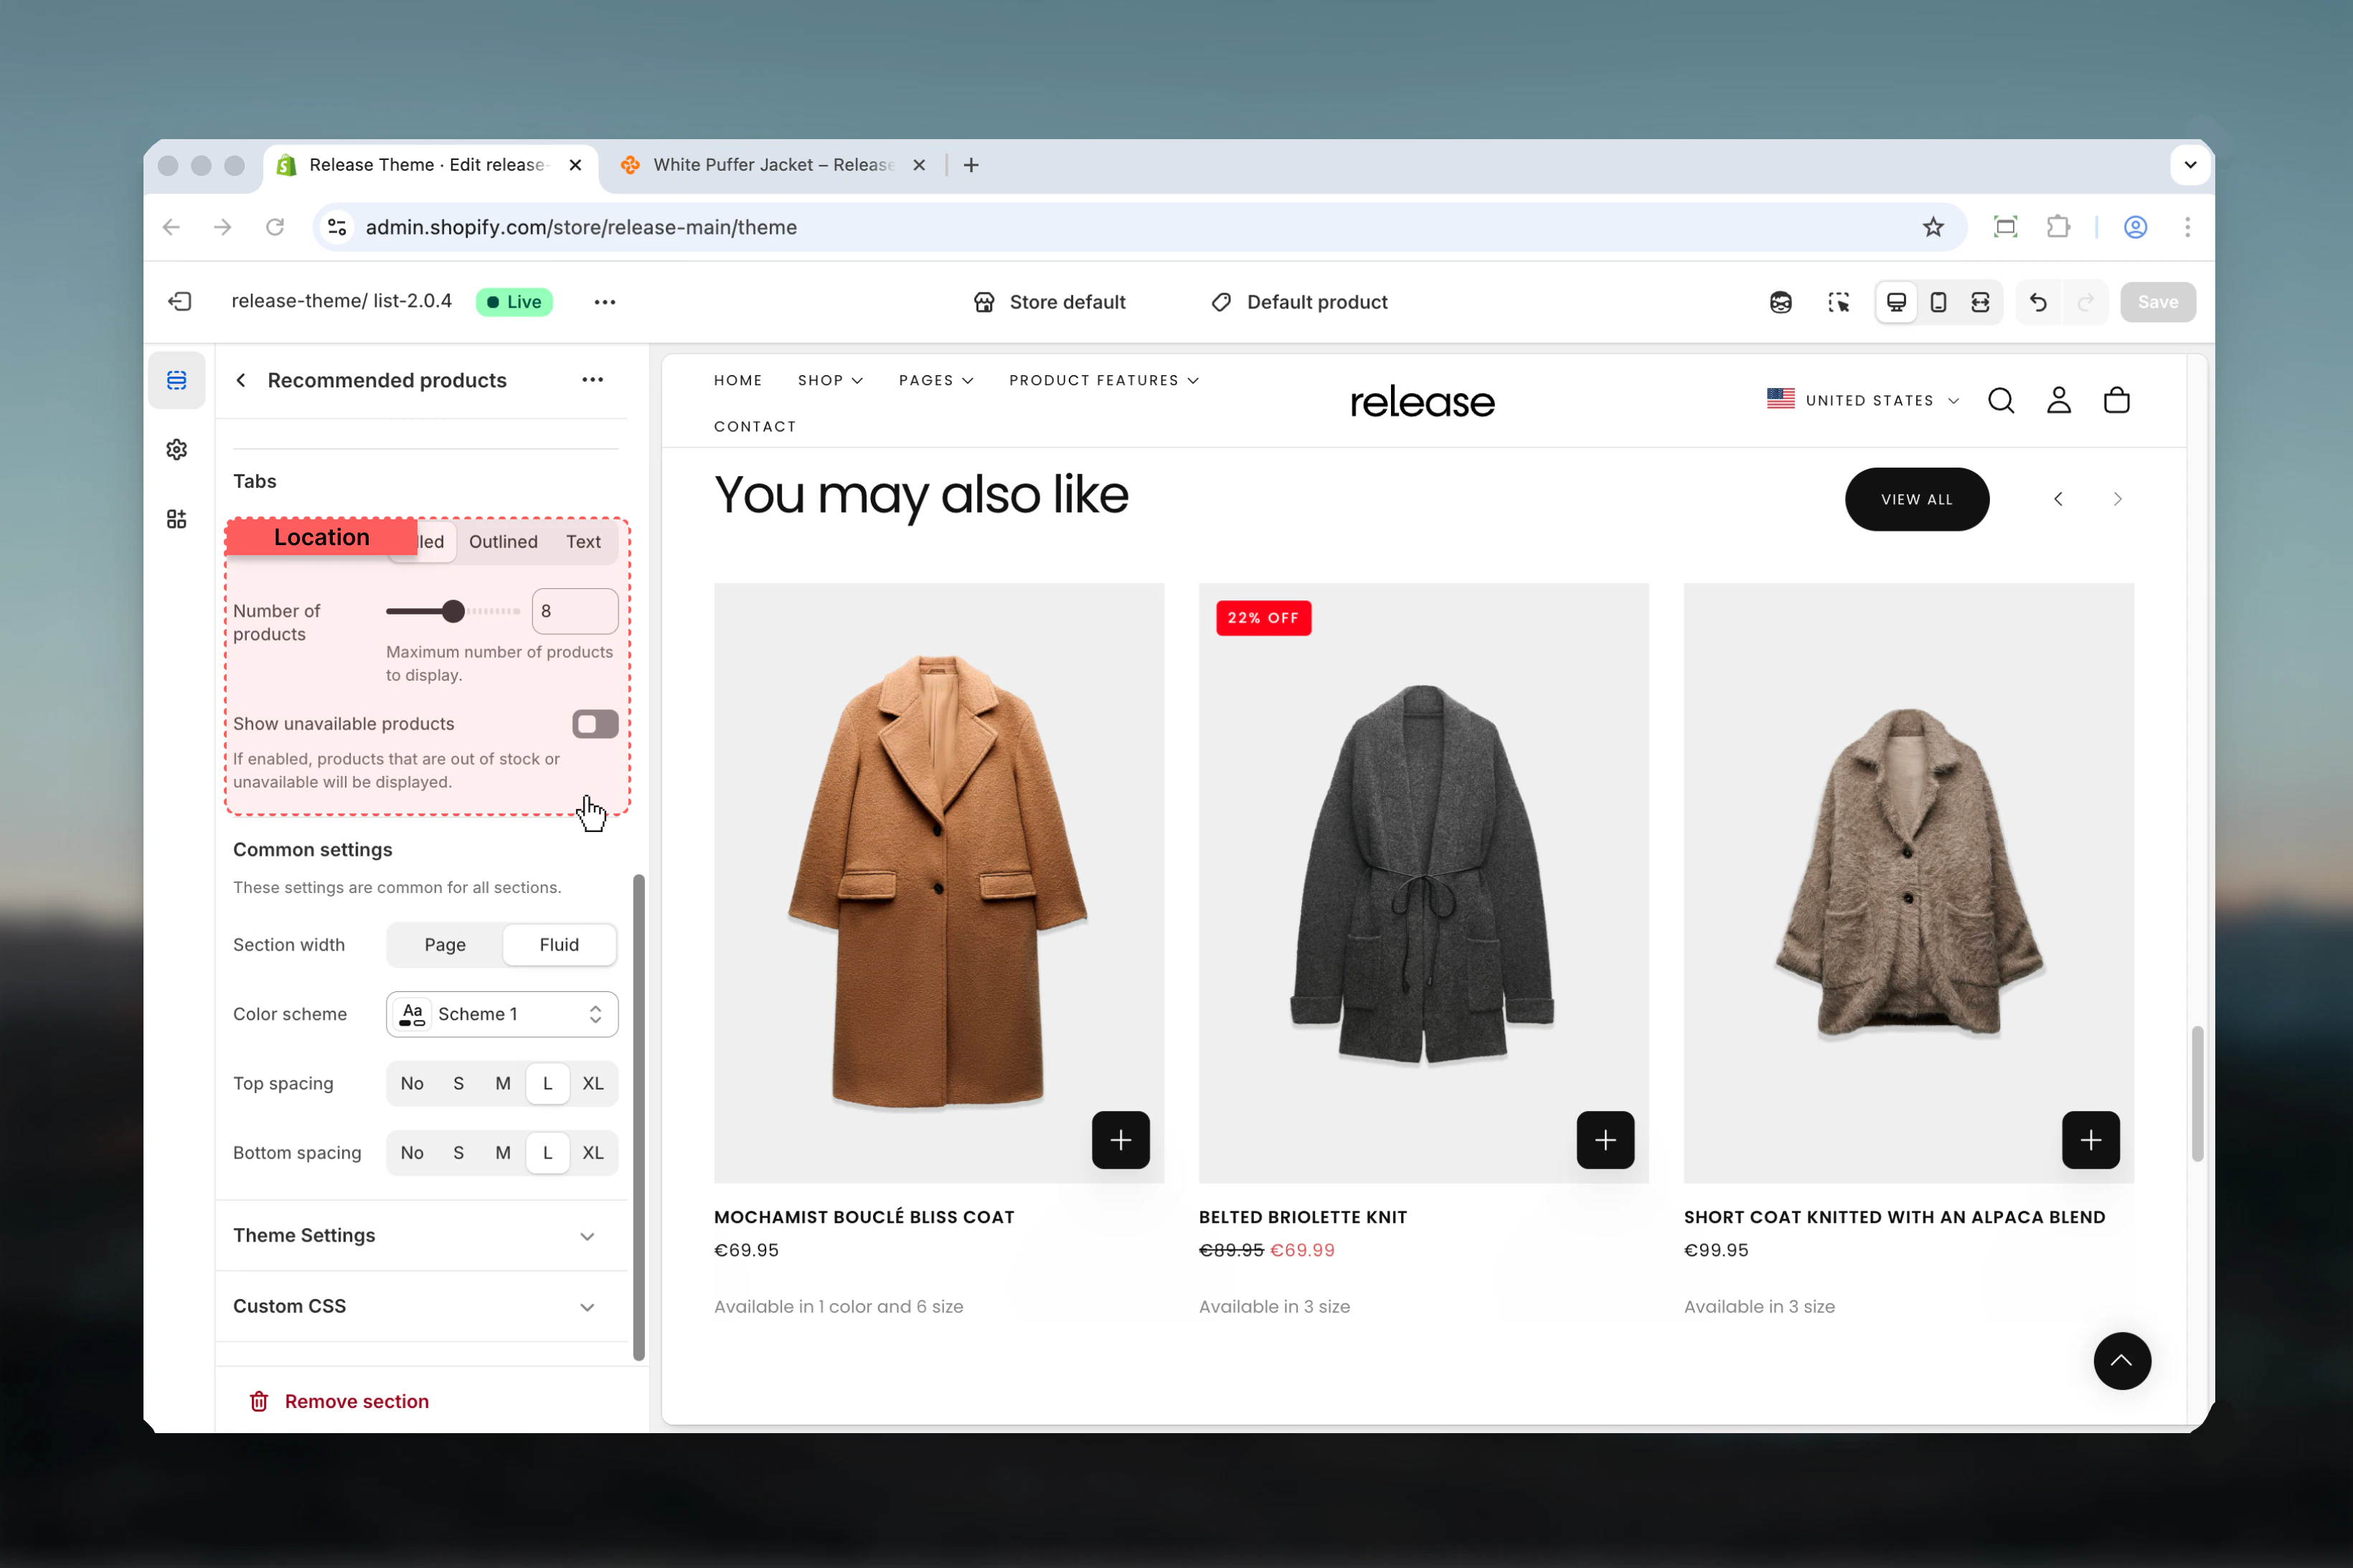Choose Text tab style

(x=583, y=542)
